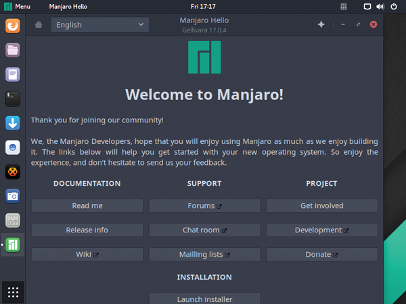Viewport: 406px width, 304px height.
Task: Launch the screenshot camera dock icon
Action: pos(12,196)
